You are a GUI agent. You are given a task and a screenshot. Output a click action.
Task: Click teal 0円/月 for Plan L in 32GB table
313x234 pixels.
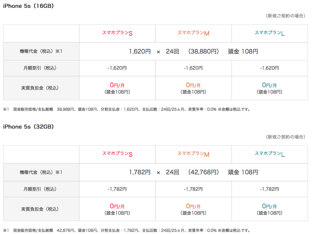[x=270, y=206]
